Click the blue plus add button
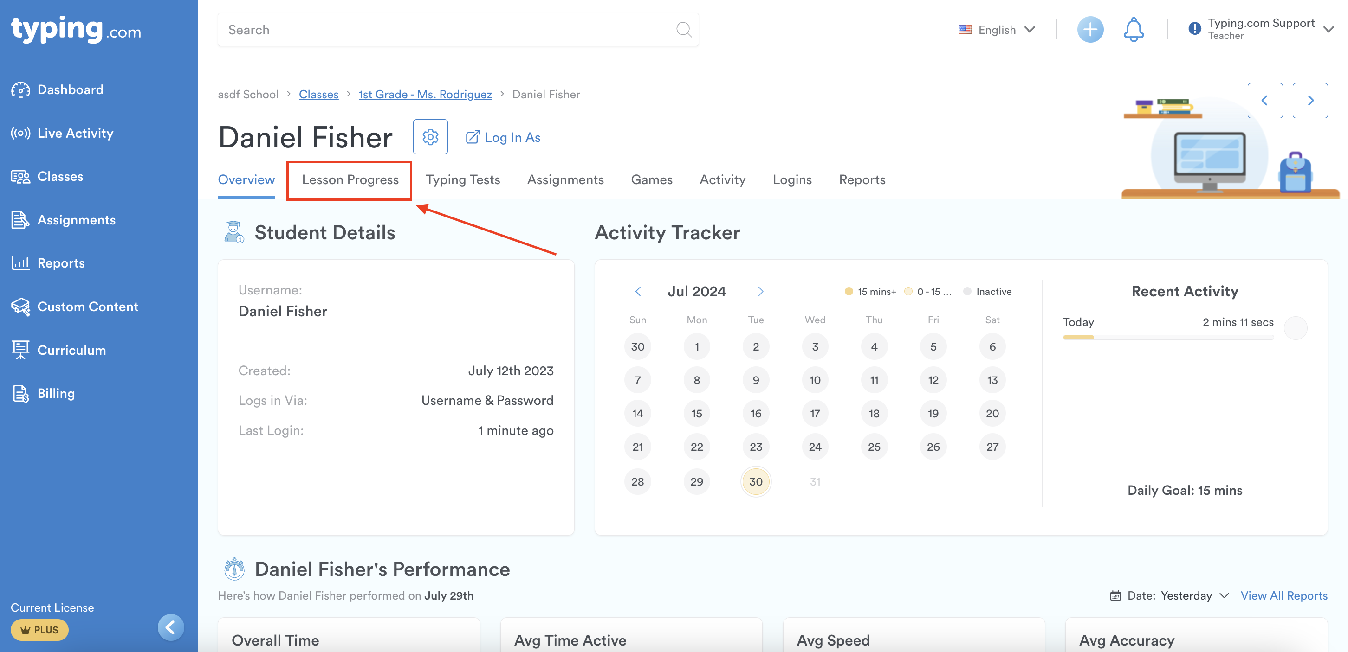The image size is (1348, 652). 1090,30
